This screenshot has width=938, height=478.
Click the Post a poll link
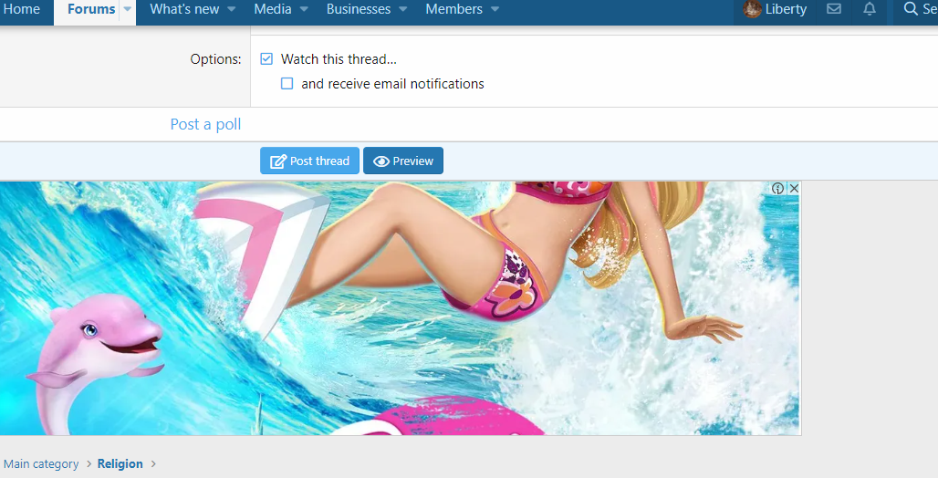click(205, 124)
